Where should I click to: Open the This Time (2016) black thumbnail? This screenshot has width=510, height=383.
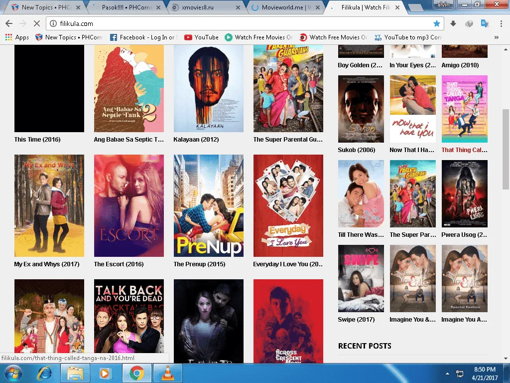(x=49, y=88)
